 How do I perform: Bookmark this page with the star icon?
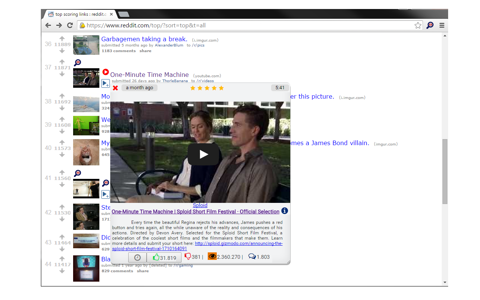(418, 25)
